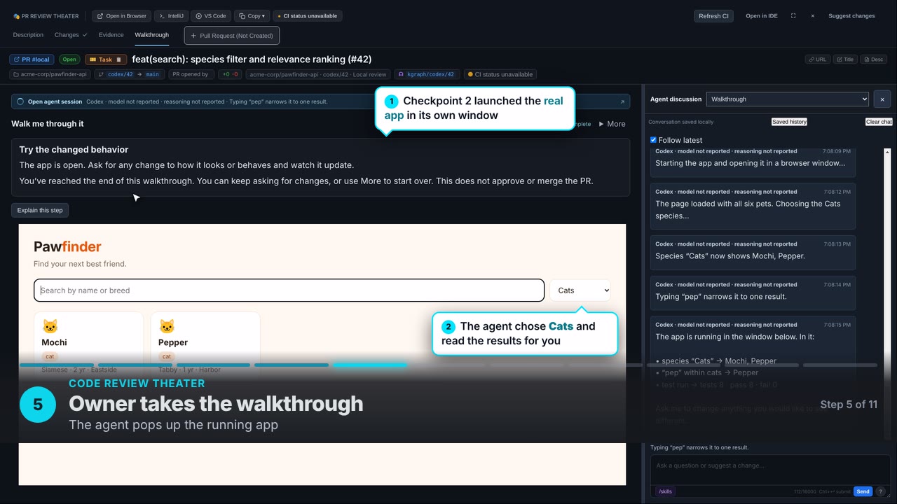Click Suggest changes
The width and height of the screenshot is (897, 504).
pos(851,16)
